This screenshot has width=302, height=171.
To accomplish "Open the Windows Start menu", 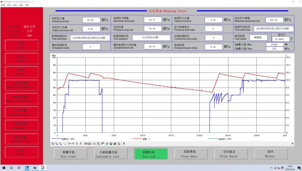I will pos(3,168).
